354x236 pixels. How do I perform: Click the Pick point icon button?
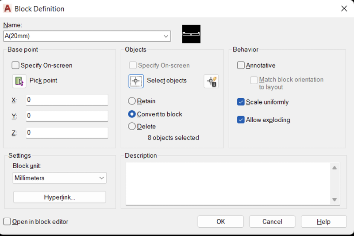[19, 81]
